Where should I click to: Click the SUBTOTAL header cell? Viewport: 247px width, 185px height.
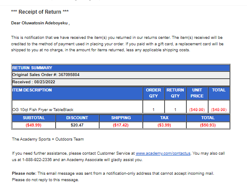34,118
